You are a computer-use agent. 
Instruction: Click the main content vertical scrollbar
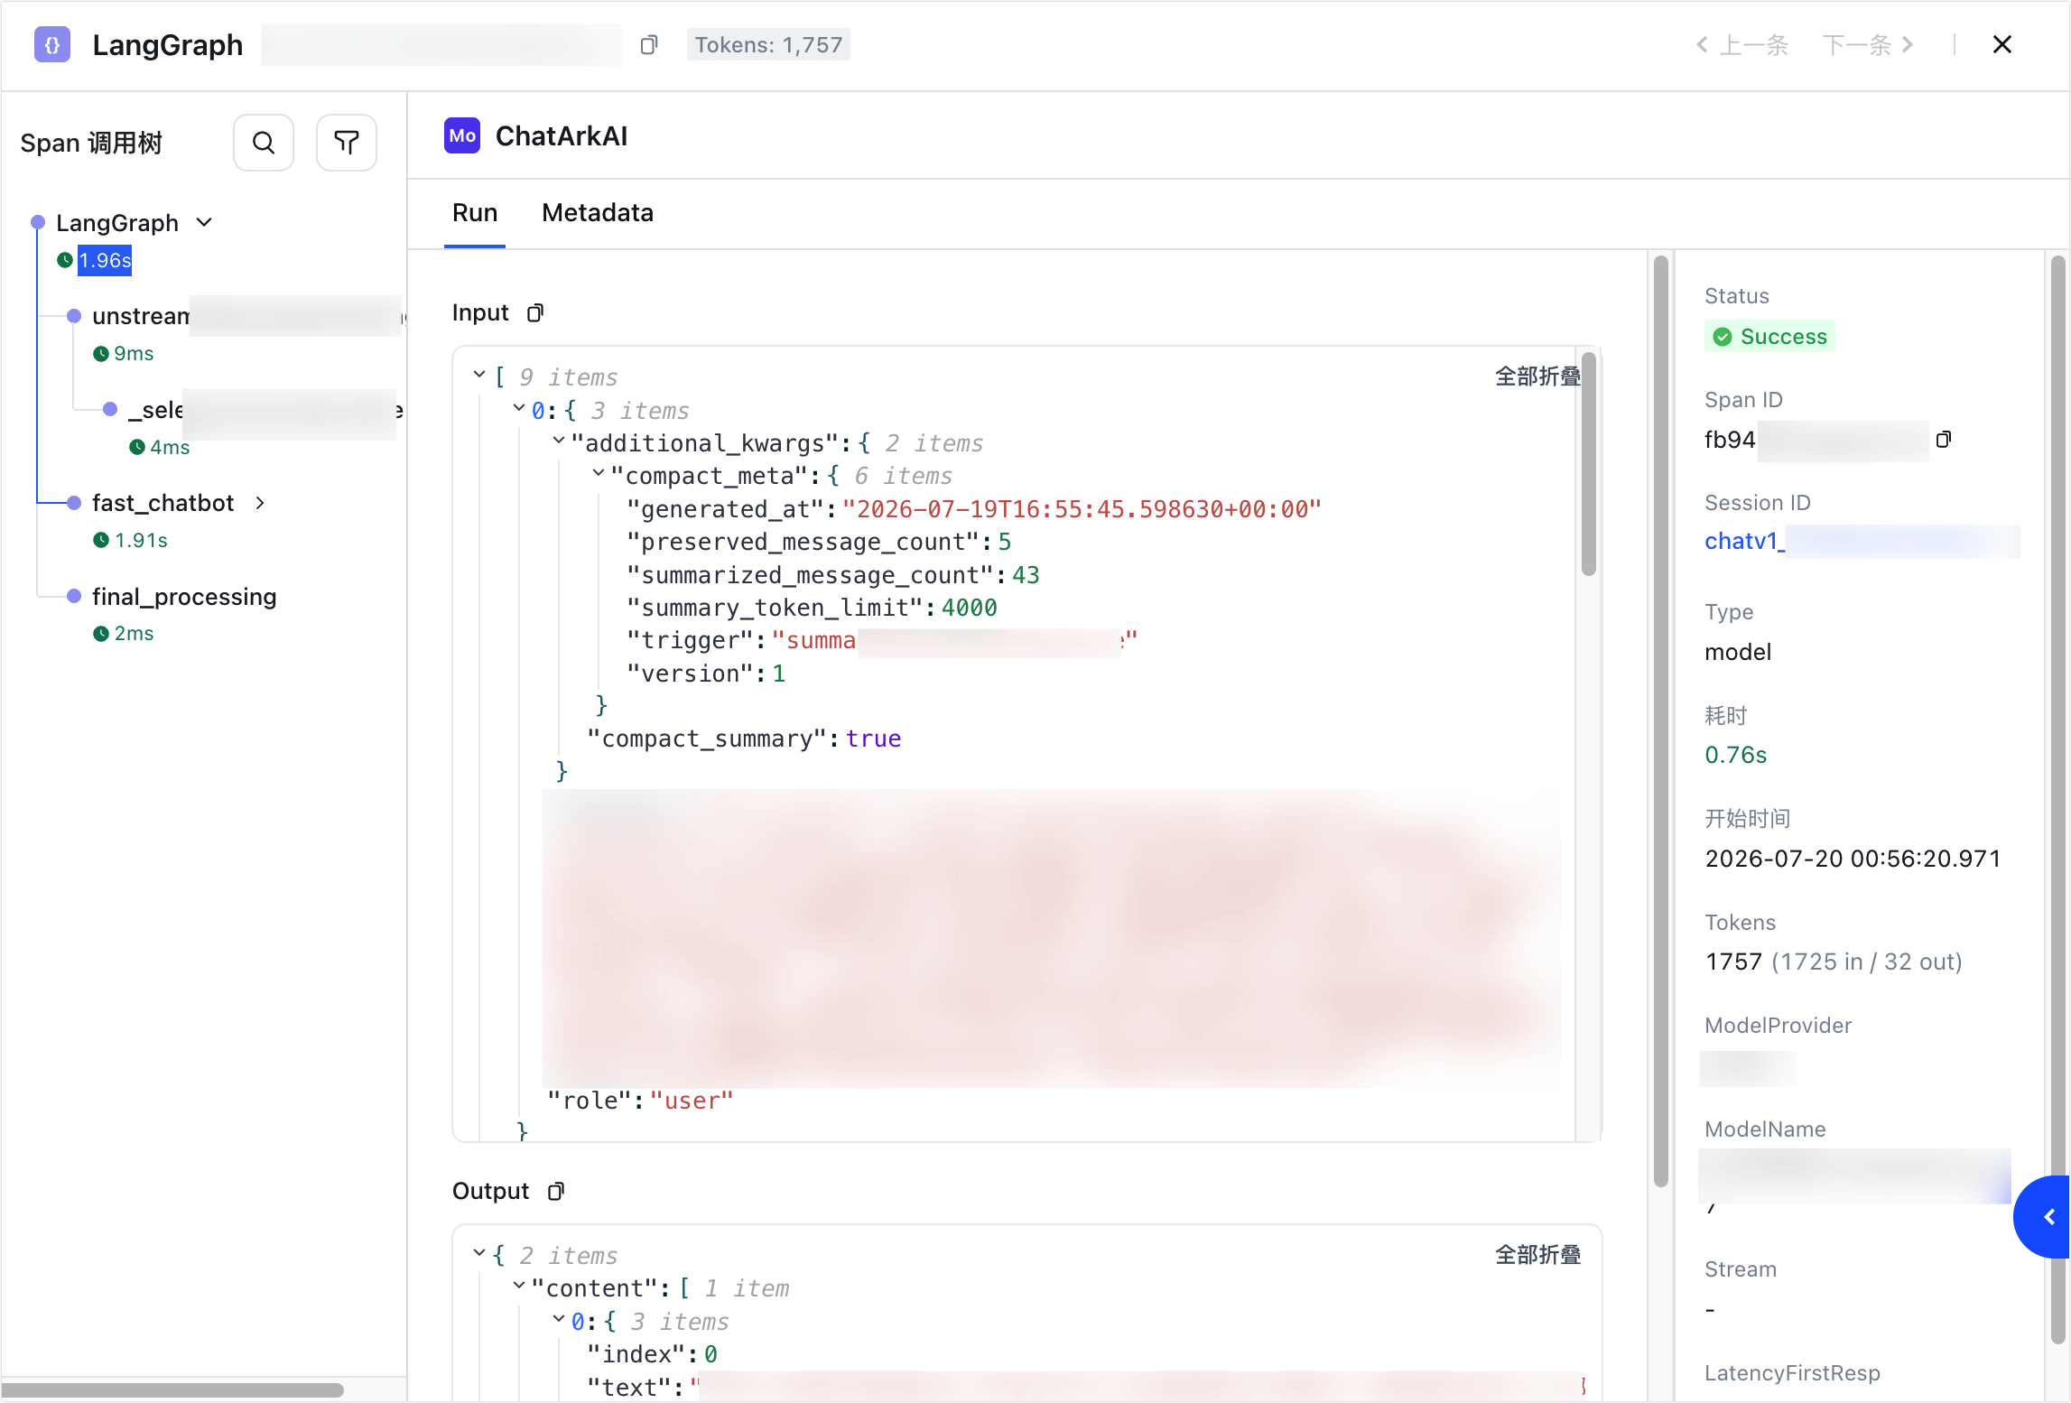(x=1661, y=722)
